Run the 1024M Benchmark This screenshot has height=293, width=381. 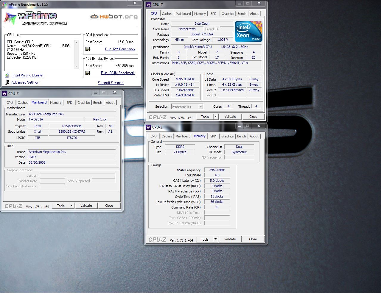coord(118,73)
